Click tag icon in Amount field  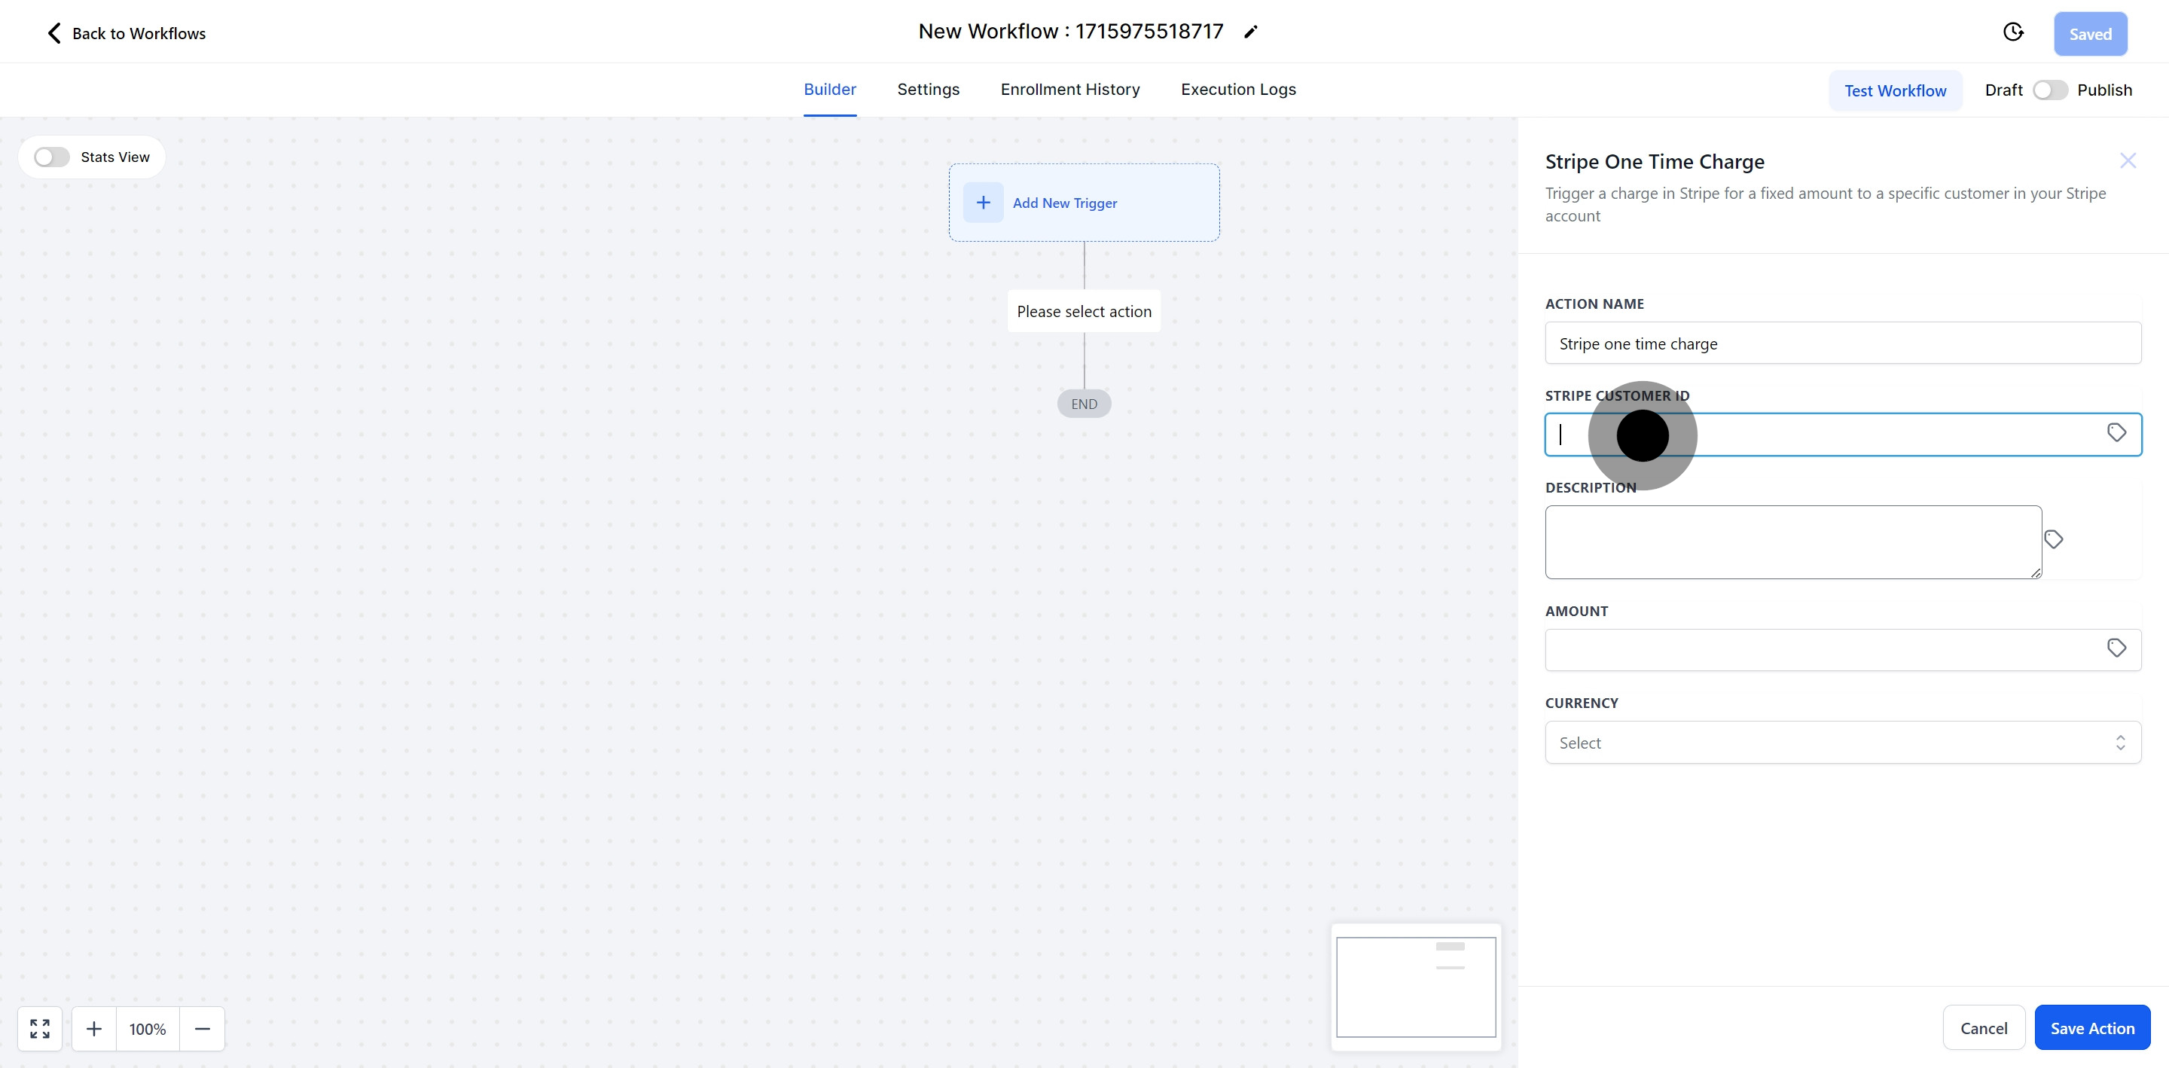tap(2116, 648)
